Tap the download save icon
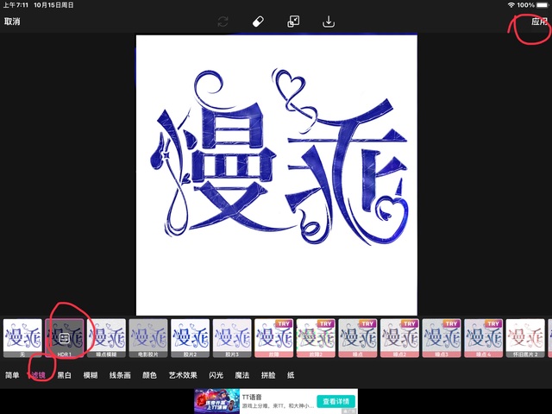The width and height of the screenshot is (552, 414). (x=329, y=22)
